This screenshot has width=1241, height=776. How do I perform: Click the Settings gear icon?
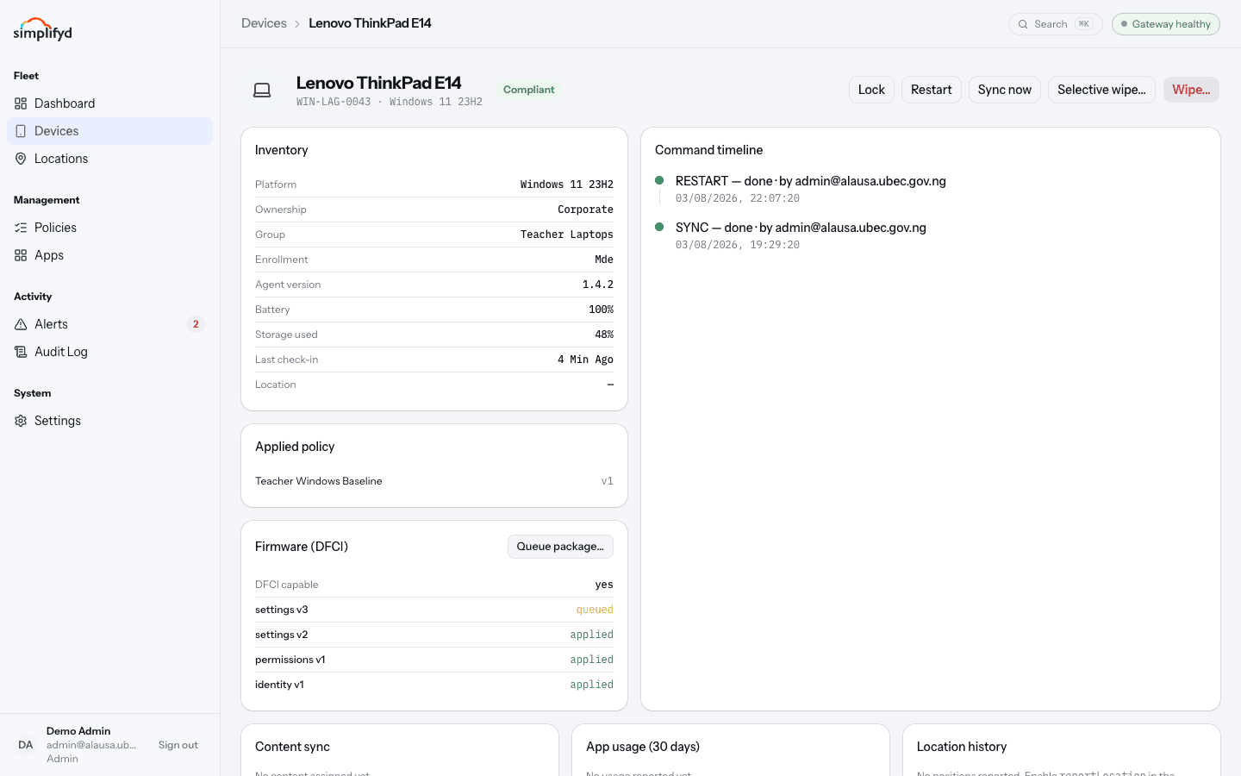click(x=21, y=421)
